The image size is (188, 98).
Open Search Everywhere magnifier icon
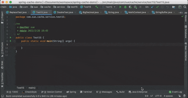[x=185, y=7]
